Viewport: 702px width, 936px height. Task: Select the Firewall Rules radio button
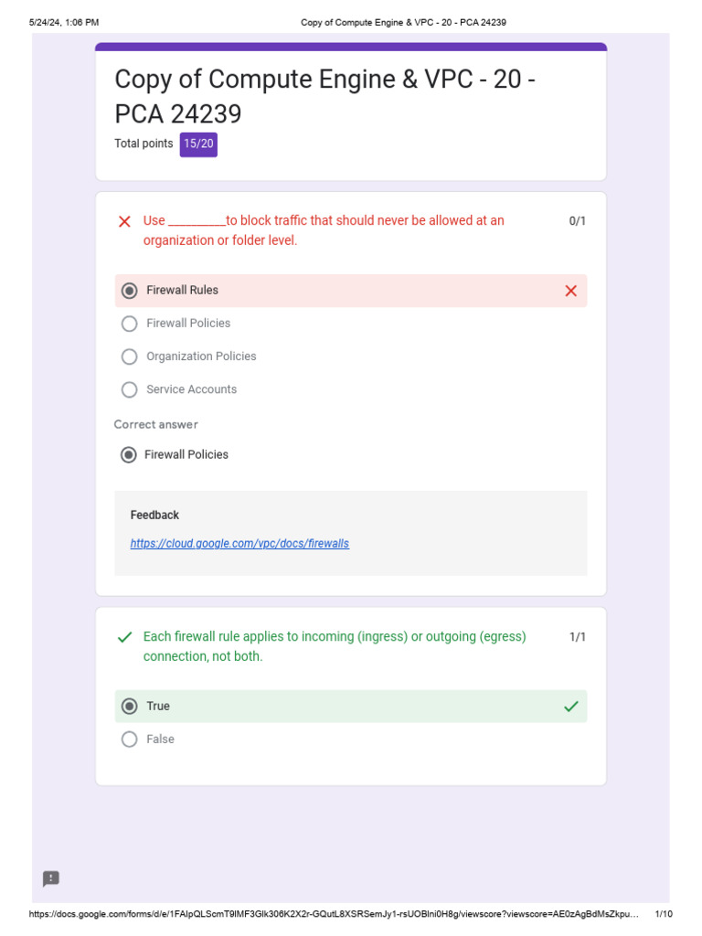pyautogui.click(x=130, y=291)
